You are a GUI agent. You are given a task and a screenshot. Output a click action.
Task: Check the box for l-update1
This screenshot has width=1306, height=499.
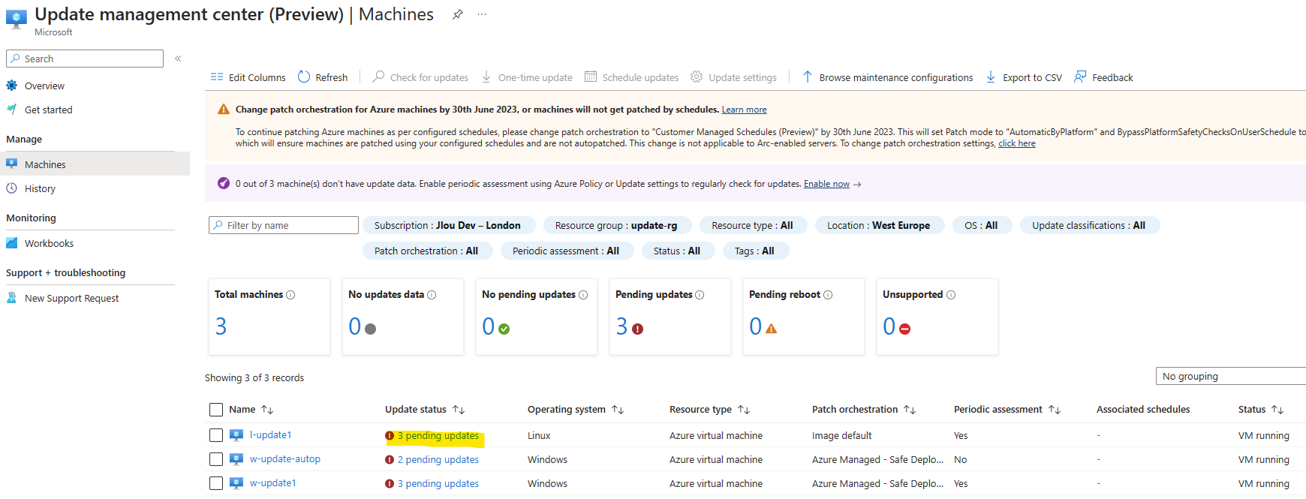216,435
